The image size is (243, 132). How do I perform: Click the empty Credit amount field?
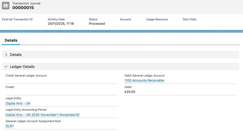[x=62, y=92]
